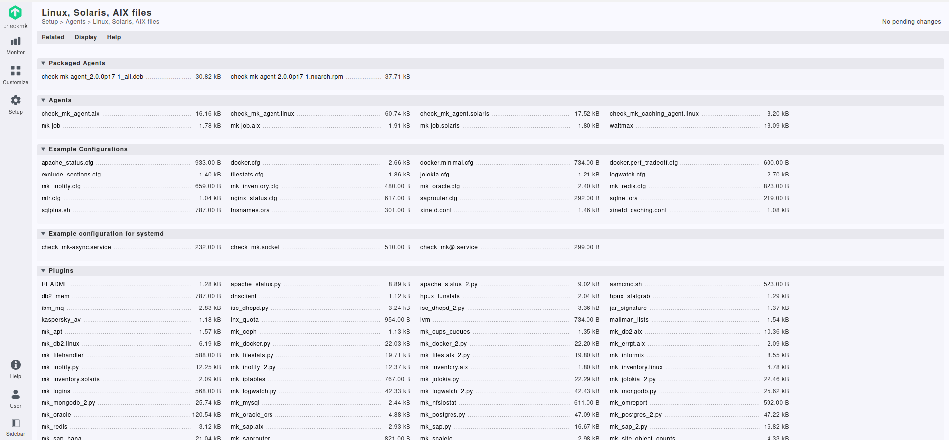Open mk_filestats_2.py plugin

(x=445, y=355)
